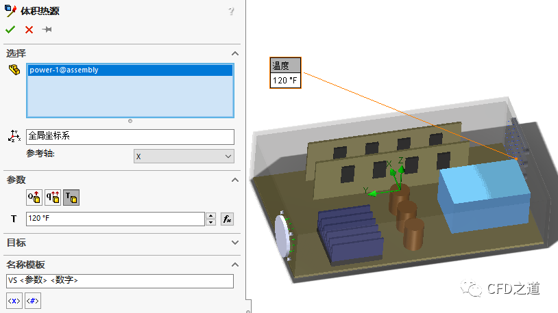The image size is (558, 313).
Task: Collapse the 名称模板 section
Action: pos(234,264)
